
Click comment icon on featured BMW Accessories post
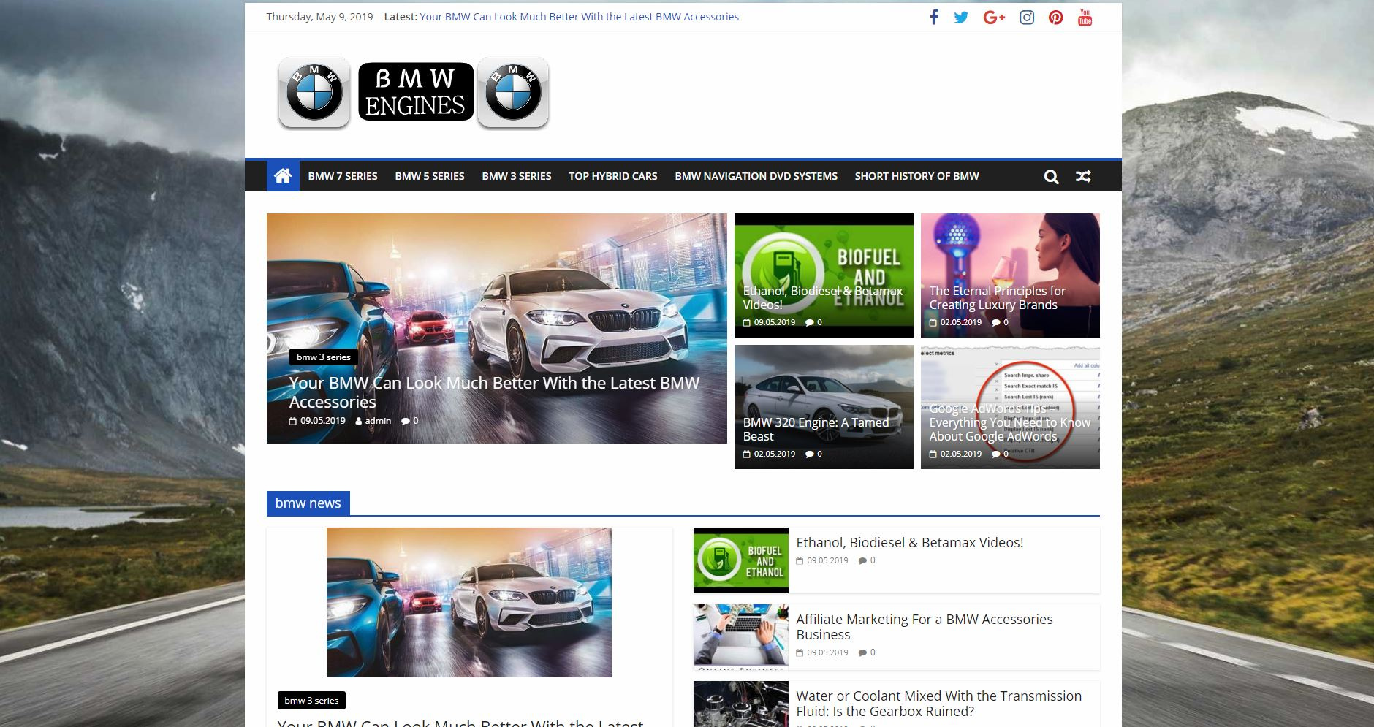[406, 421]
